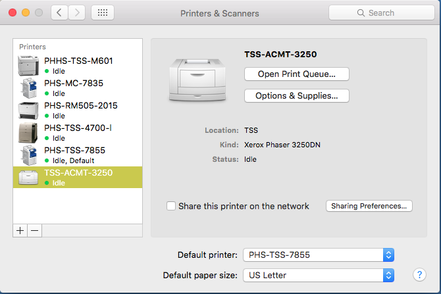
Task: Expand the Default paper size dropdown
Action: 319,275
